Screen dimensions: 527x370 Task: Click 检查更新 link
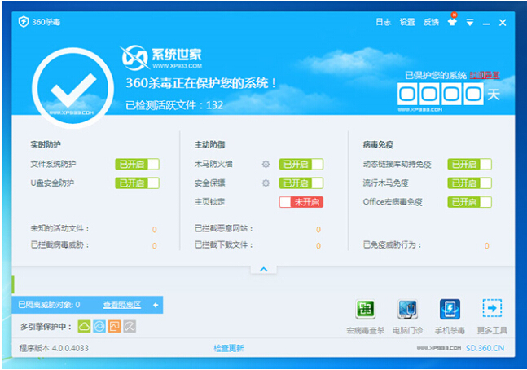point(229,348)
